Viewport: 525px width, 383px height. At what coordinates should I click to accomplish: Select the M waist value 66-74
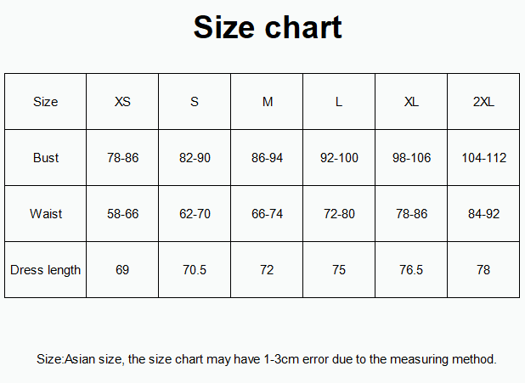click(x=267, y=214)
